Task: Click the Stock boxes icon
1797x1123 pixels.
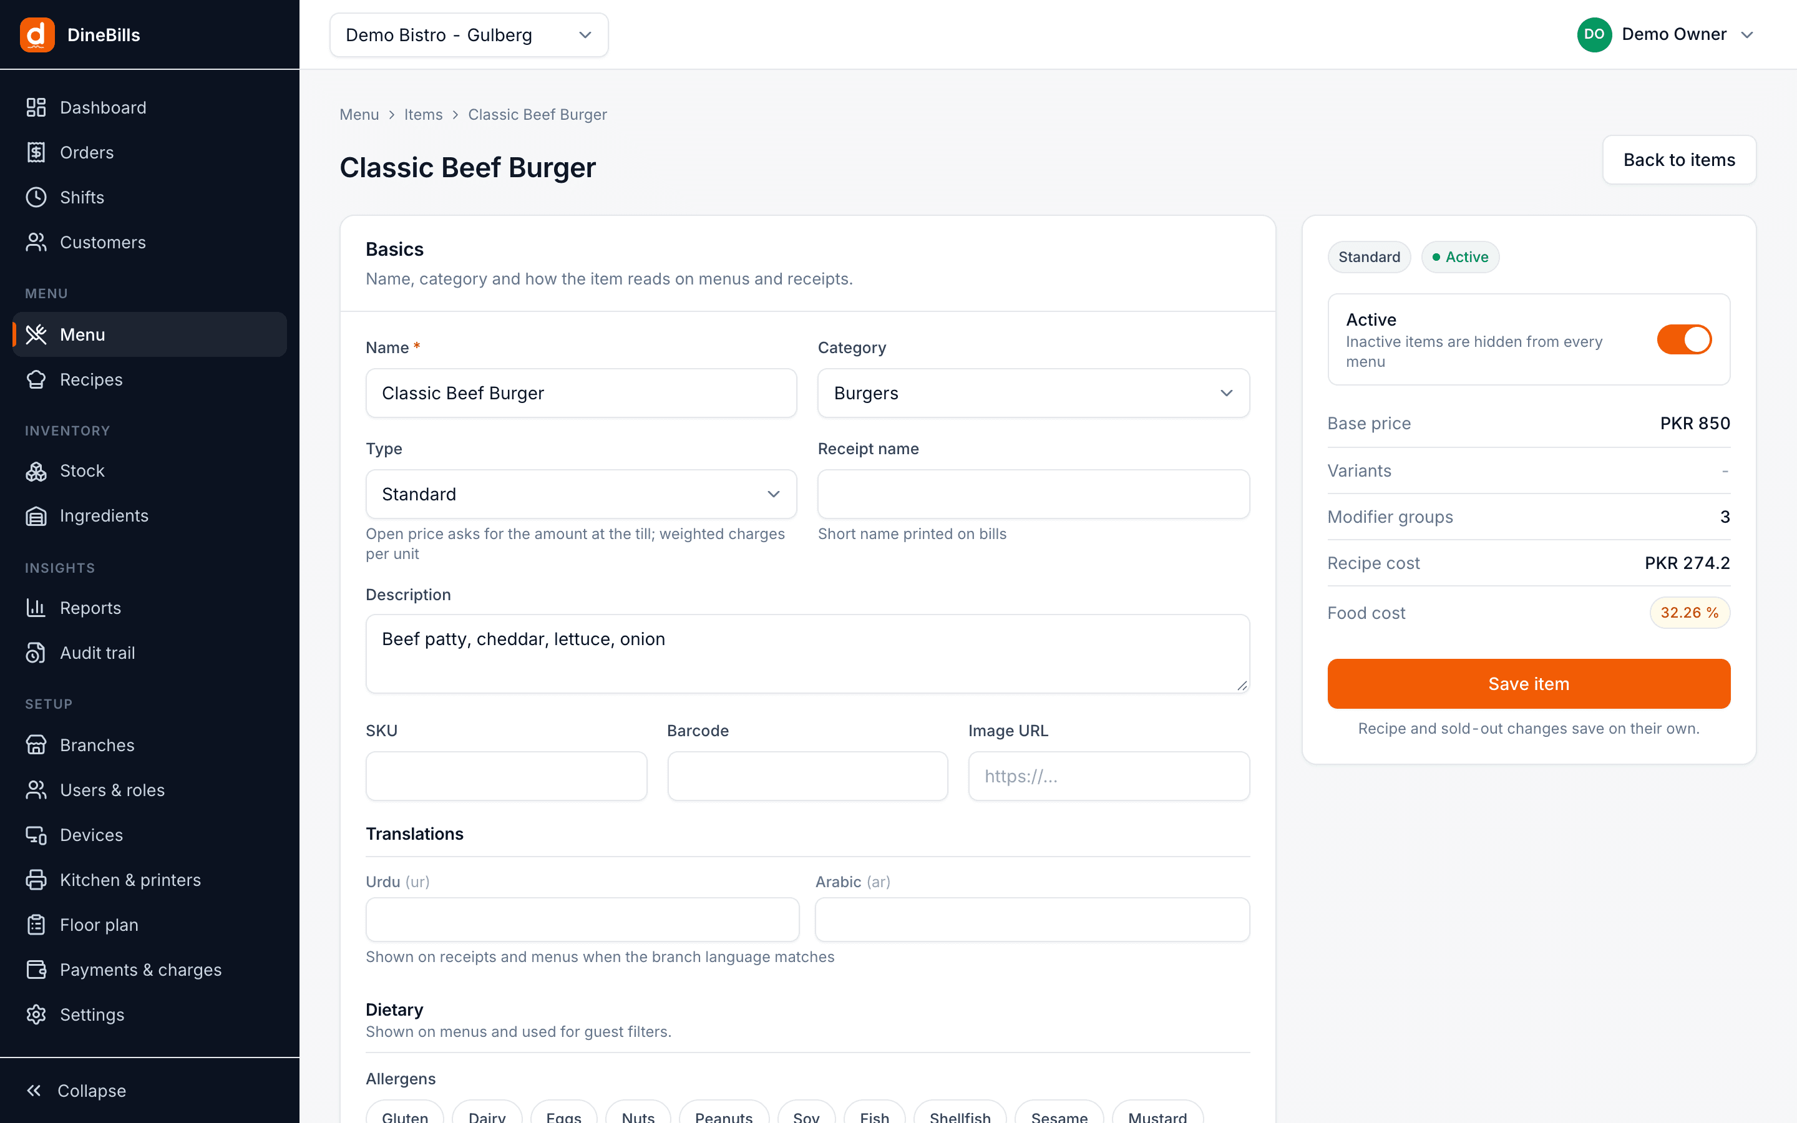Action: tap(36, 471)
